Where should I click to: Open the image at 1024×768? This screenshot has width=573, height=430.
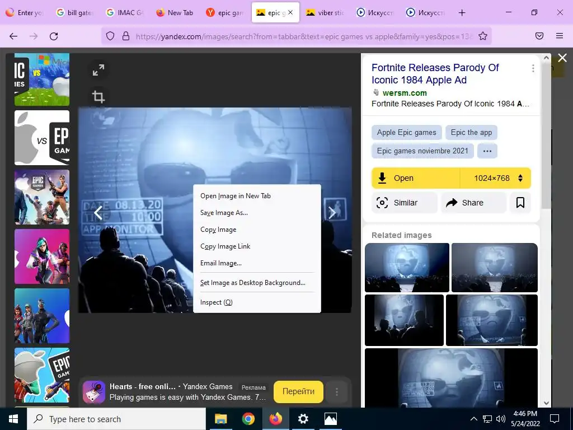pos(416,178)
